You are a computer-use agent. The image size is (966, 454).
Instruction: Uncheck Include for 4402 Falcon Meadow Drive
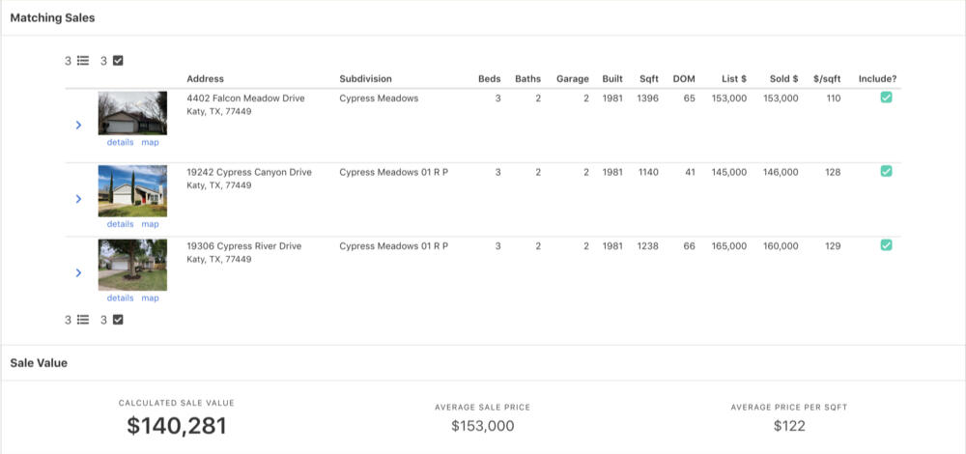(x=886, y=98)
